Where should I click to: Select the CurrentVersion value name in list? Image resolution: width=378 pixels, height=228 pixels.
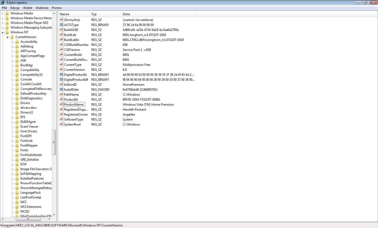[x=74, y=70]
